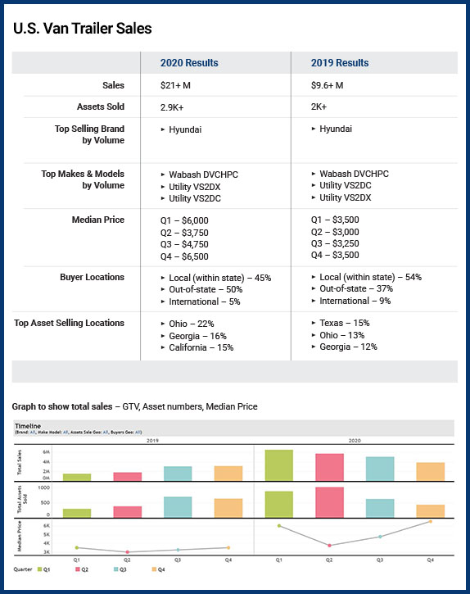Open the Buyers Geo 'All' filter link
The image size is (470, 594).
point(138,433)
